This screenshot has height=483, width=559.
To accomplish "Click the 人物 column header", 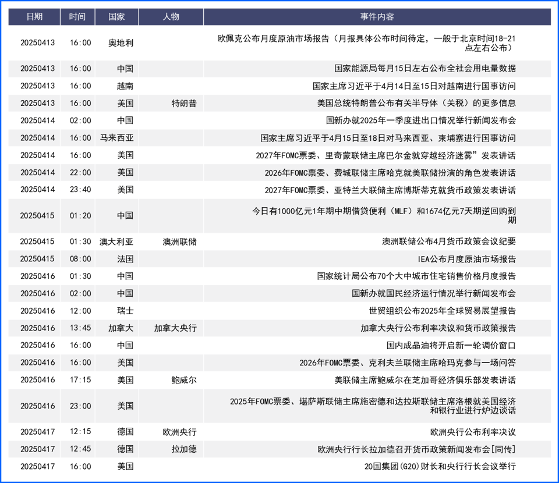I will click(171, 17).
